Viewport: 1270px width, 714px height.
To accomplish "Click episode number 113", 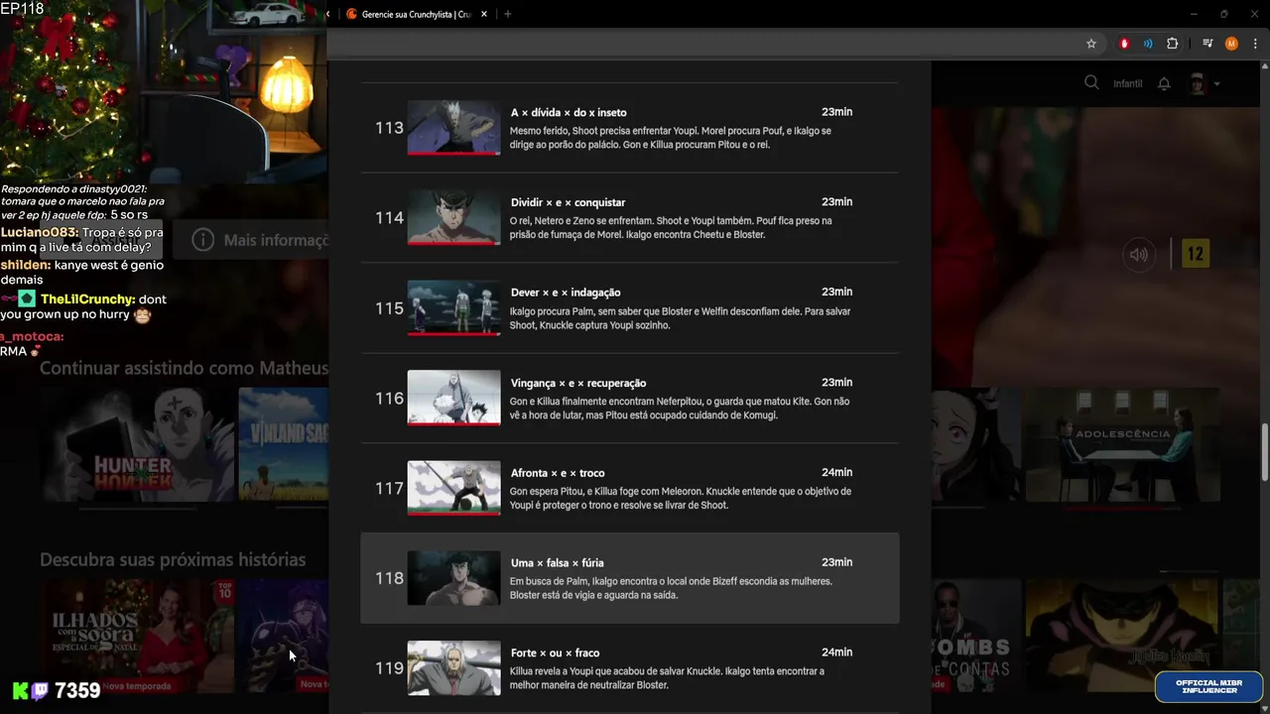I will pos(389,128).
